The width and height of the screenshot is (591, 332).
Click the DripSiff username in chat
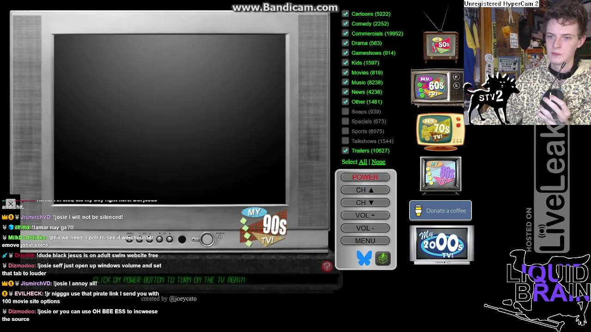coord(24,255)
